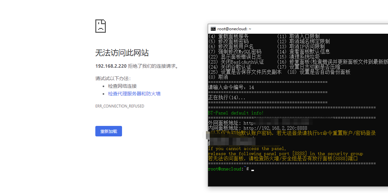Click terminal line (7) 强制修改MySQL密码

pyautogui.click(x=235, y=52)
